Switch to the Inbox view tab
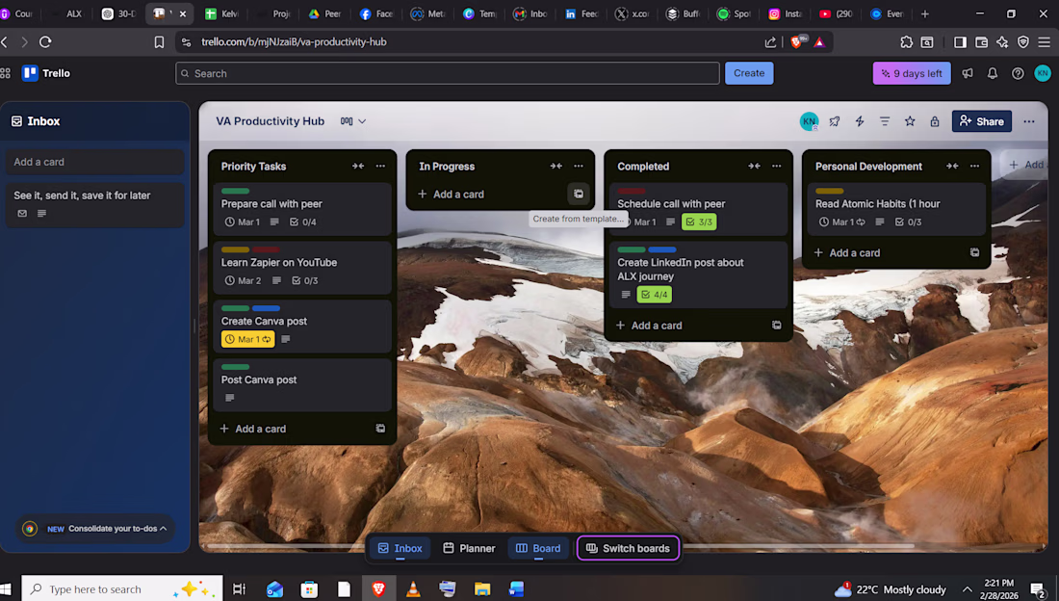This screenshot has height=601, width=1059. tap(400, 548)
